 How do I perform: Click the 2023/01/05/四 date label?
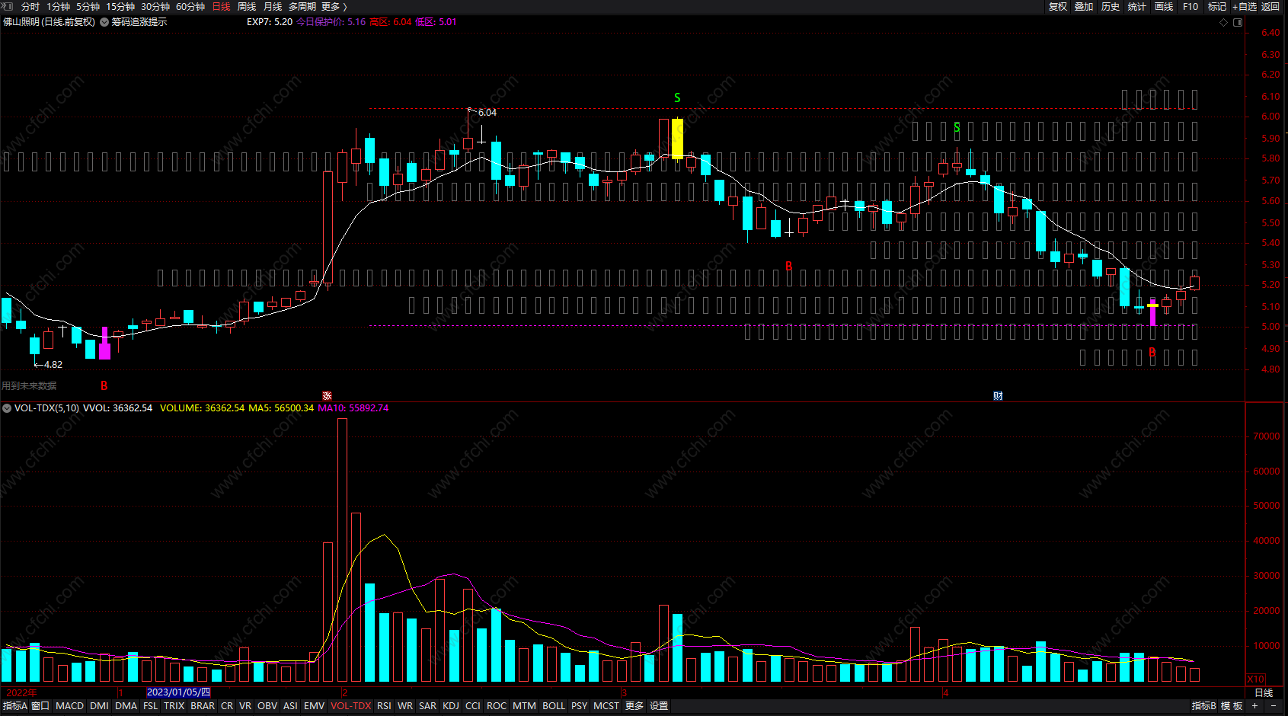[x=178, y=692]
